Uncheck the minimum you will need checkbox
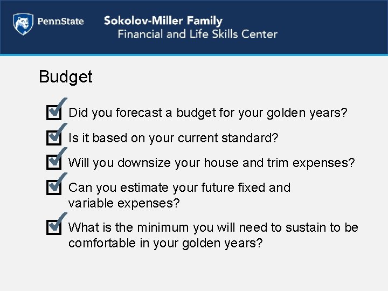This screenshot has width=388, height=291. [53, 227]
